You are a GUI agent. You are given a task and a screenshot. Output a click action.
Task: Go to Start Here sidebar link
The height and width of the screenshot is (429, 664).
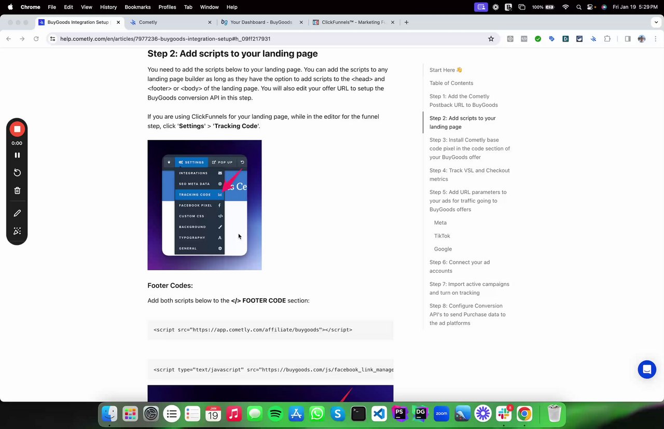pyautogui.click(x=446, y=70)
